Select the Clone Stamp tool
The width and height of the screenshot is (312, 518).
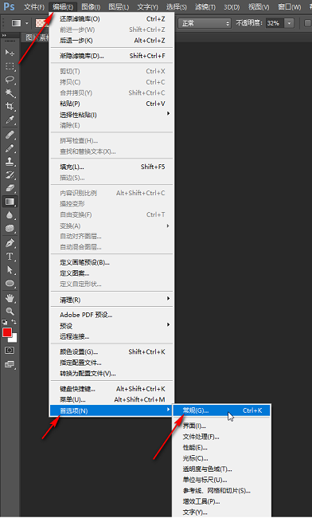pyautogui.click(x=10, y=162)
